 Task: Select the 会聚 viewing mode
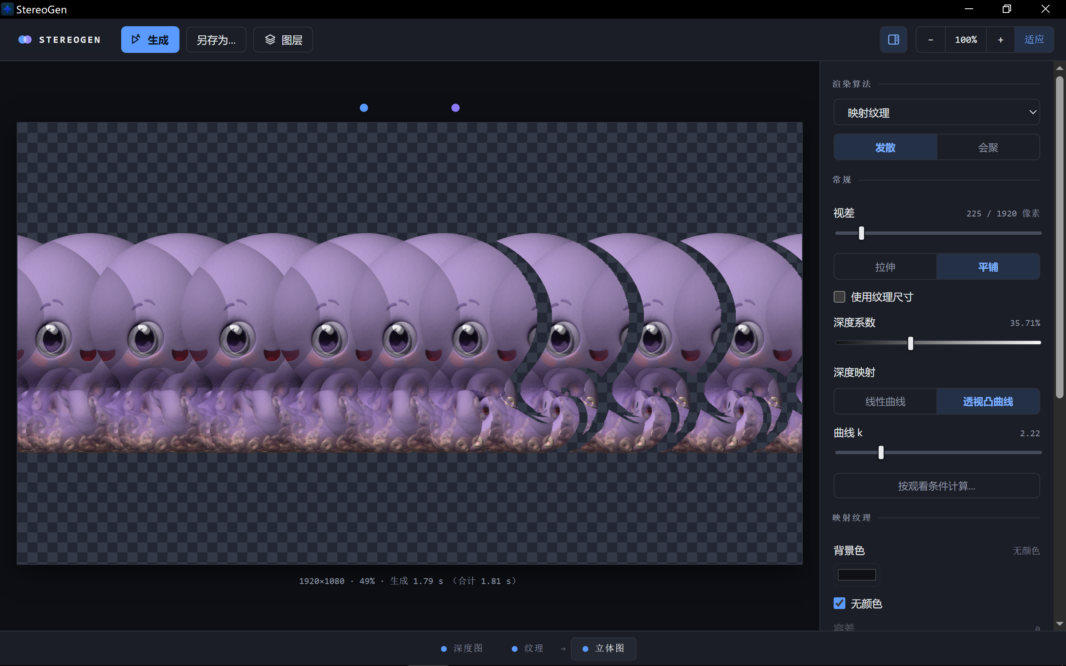(x=988, y=147)
